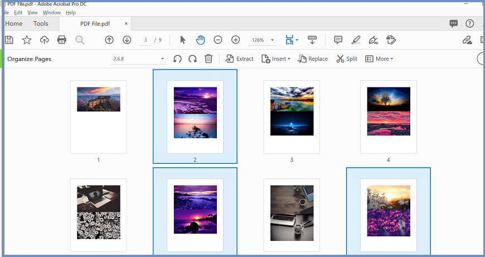Viewport: 485px width, 257px height.
Task: Share a link to the file
Action: (x=467, y=40)
